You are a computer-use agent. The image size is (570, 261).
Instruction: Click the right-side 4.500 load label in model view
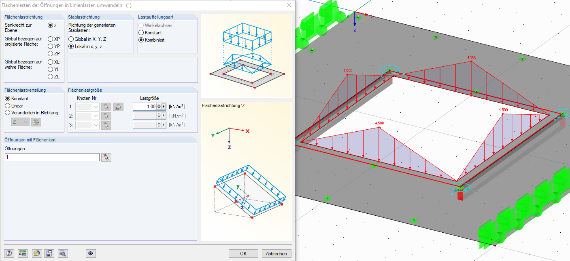[503, 109]
